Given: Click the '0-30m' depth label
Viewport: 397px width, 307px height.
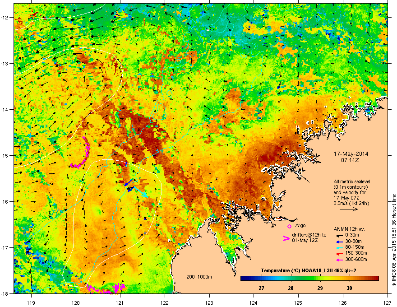Looking at the screenshot, I should click(x=352, y=235).
